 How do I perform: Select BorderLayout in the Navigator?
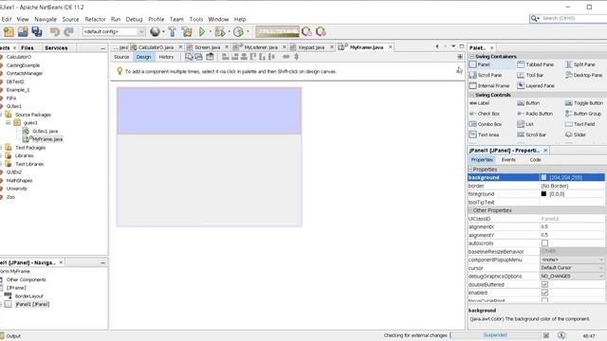[29, 296]
